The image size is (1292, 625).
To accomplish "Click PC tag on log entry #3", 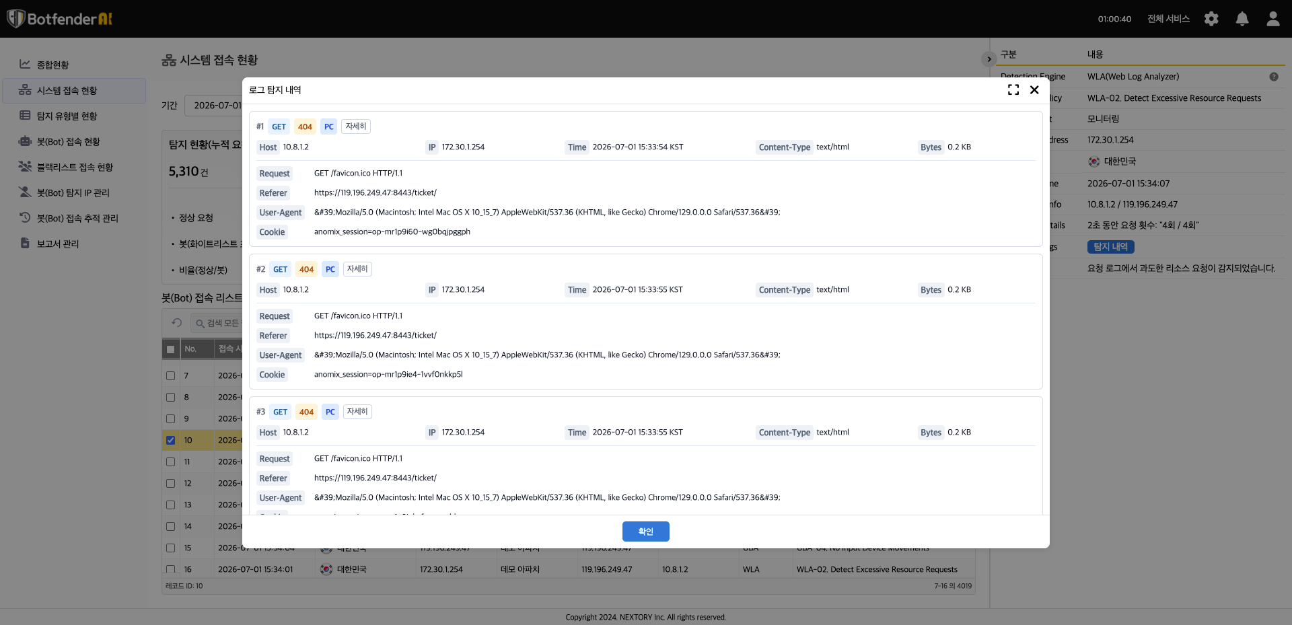I will (x=330, y=412).
